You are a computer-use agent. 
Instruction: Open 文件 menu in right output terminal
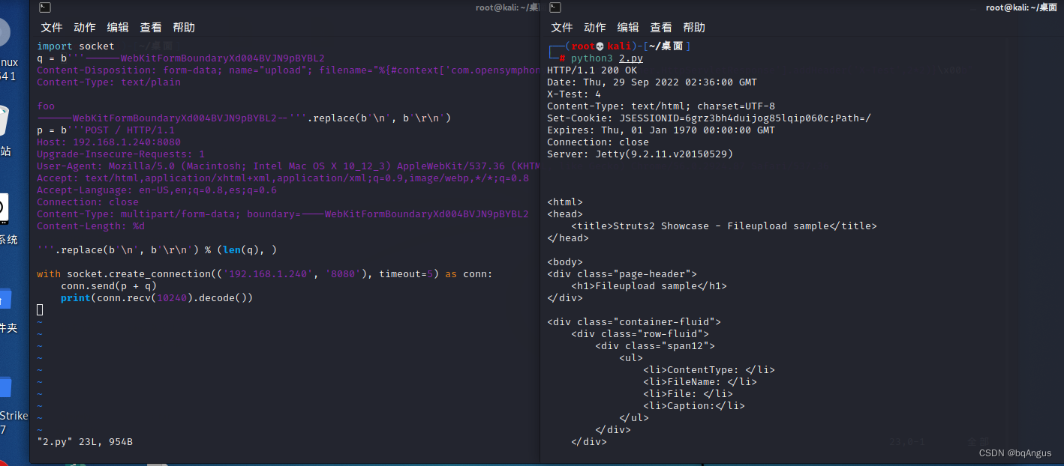562,28
